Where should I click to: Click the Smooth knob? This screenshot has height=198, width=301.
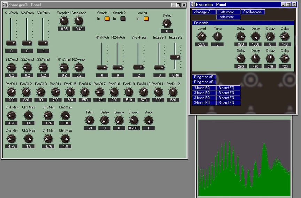(134, 120)
